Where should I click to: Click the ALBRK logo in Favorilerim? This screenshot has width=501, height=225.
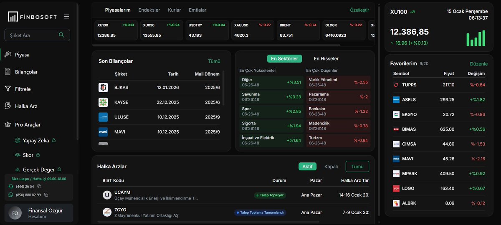[396, 203]
